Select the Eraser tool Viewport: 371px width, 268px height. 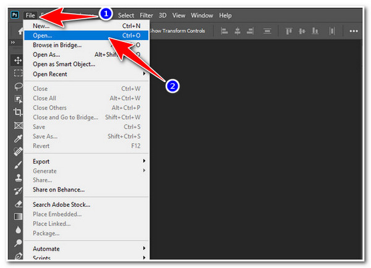tap(18, 204)
